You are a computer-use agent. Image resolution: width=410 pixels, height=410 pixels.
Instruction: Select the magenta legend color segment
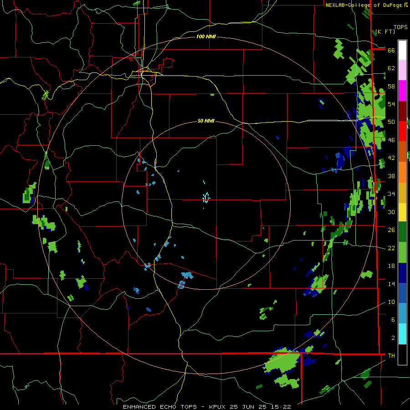point(402,91)
